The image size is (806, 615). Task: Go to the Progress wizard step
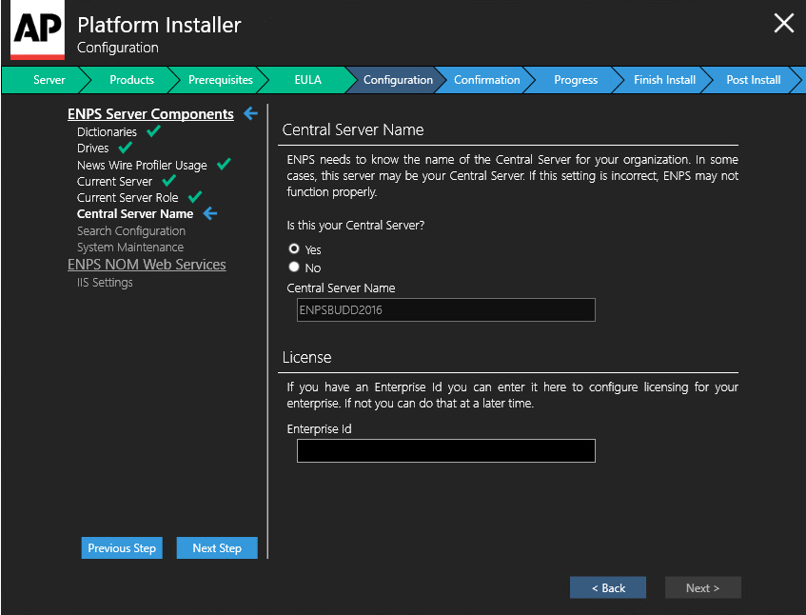coord(576,80)
